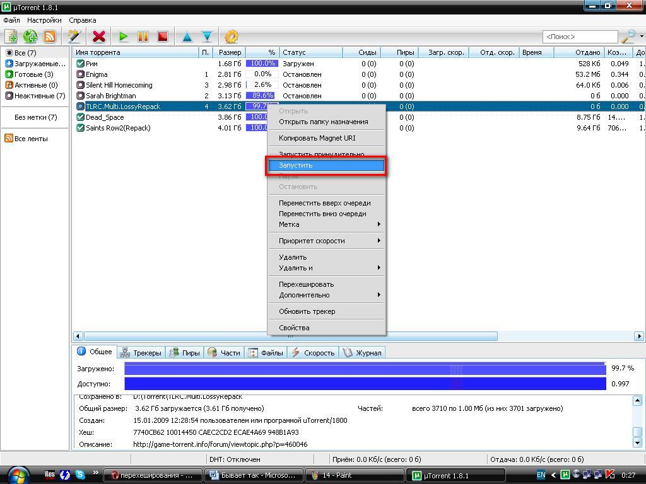The image size is (646, 484).
Task: Click the red Stop torrent icon
Action: pyautogui.click(x=163, y=37)
